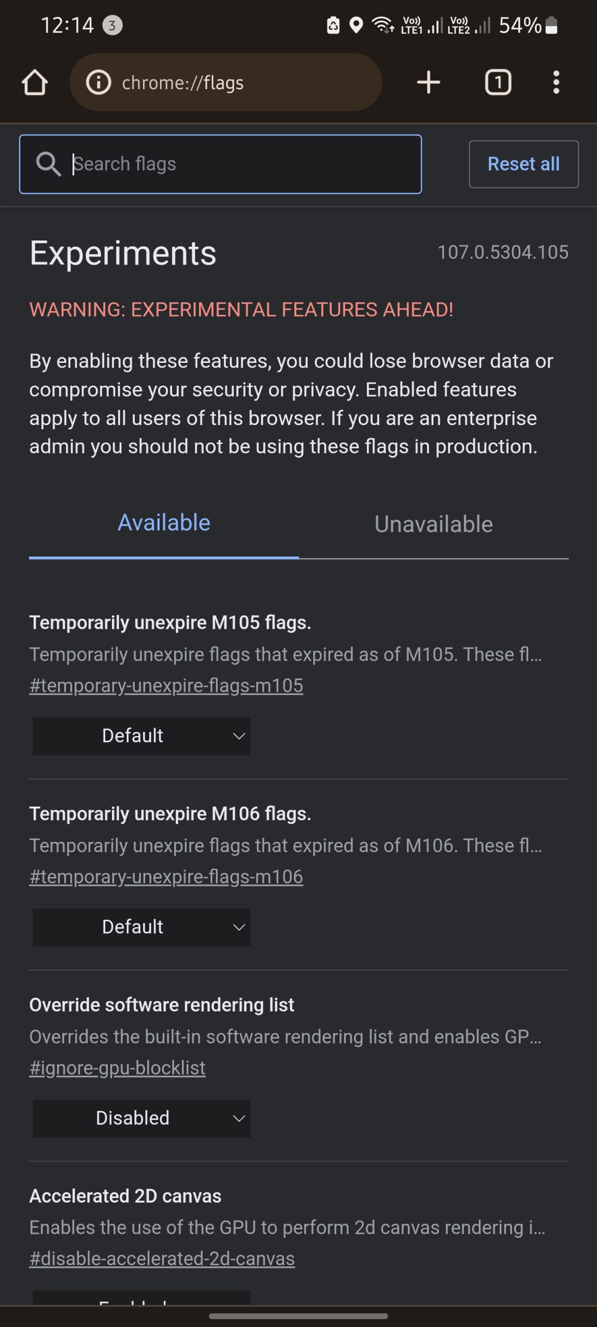Tap the notification count badge near clock

coord(112,25)
